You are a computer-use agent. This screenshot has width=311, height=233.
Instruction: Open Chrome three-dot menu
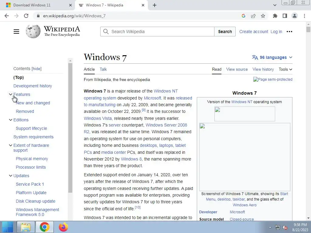(x=304, y=16)
